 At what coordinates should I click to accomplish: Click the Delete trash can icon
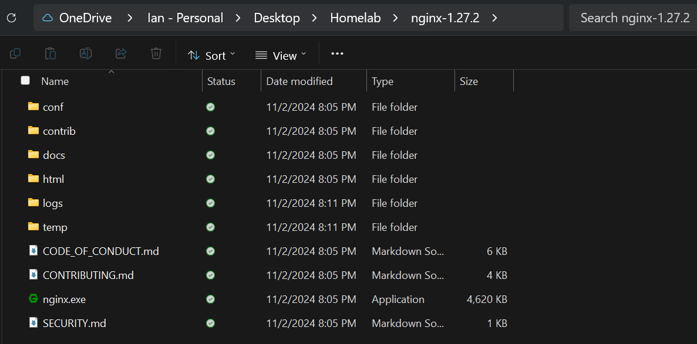[x=156, y=54]
